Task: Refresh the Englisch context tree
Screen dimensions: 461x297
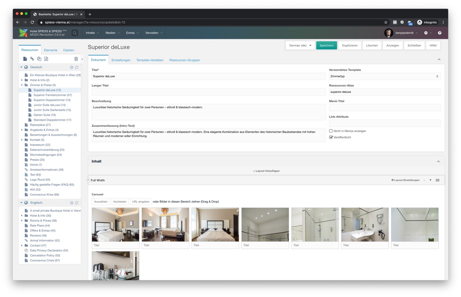Action: pos(77,203)
